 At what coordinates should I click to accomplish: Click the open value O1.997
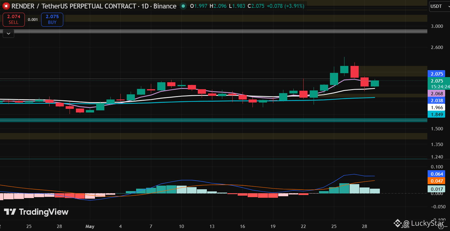(199, 6)
